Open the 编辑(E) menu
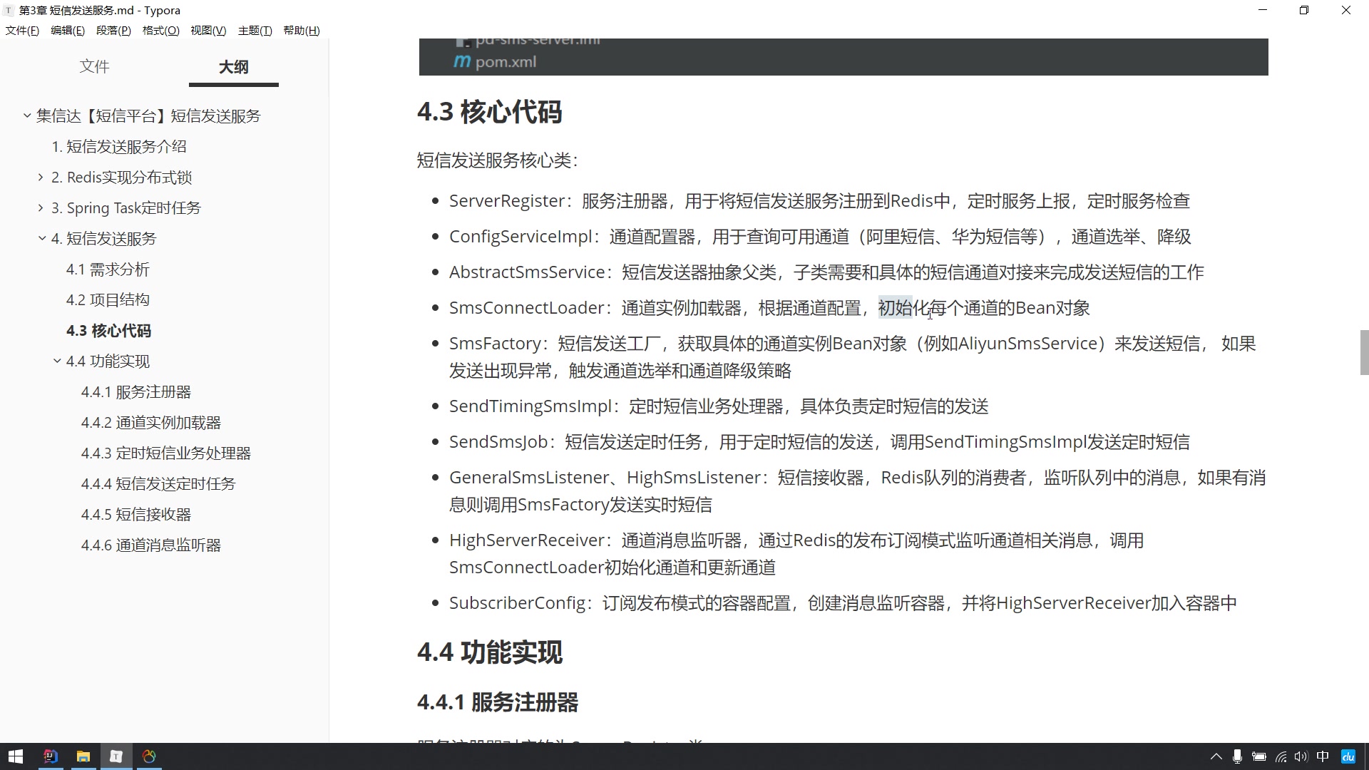 click(68, 31)
